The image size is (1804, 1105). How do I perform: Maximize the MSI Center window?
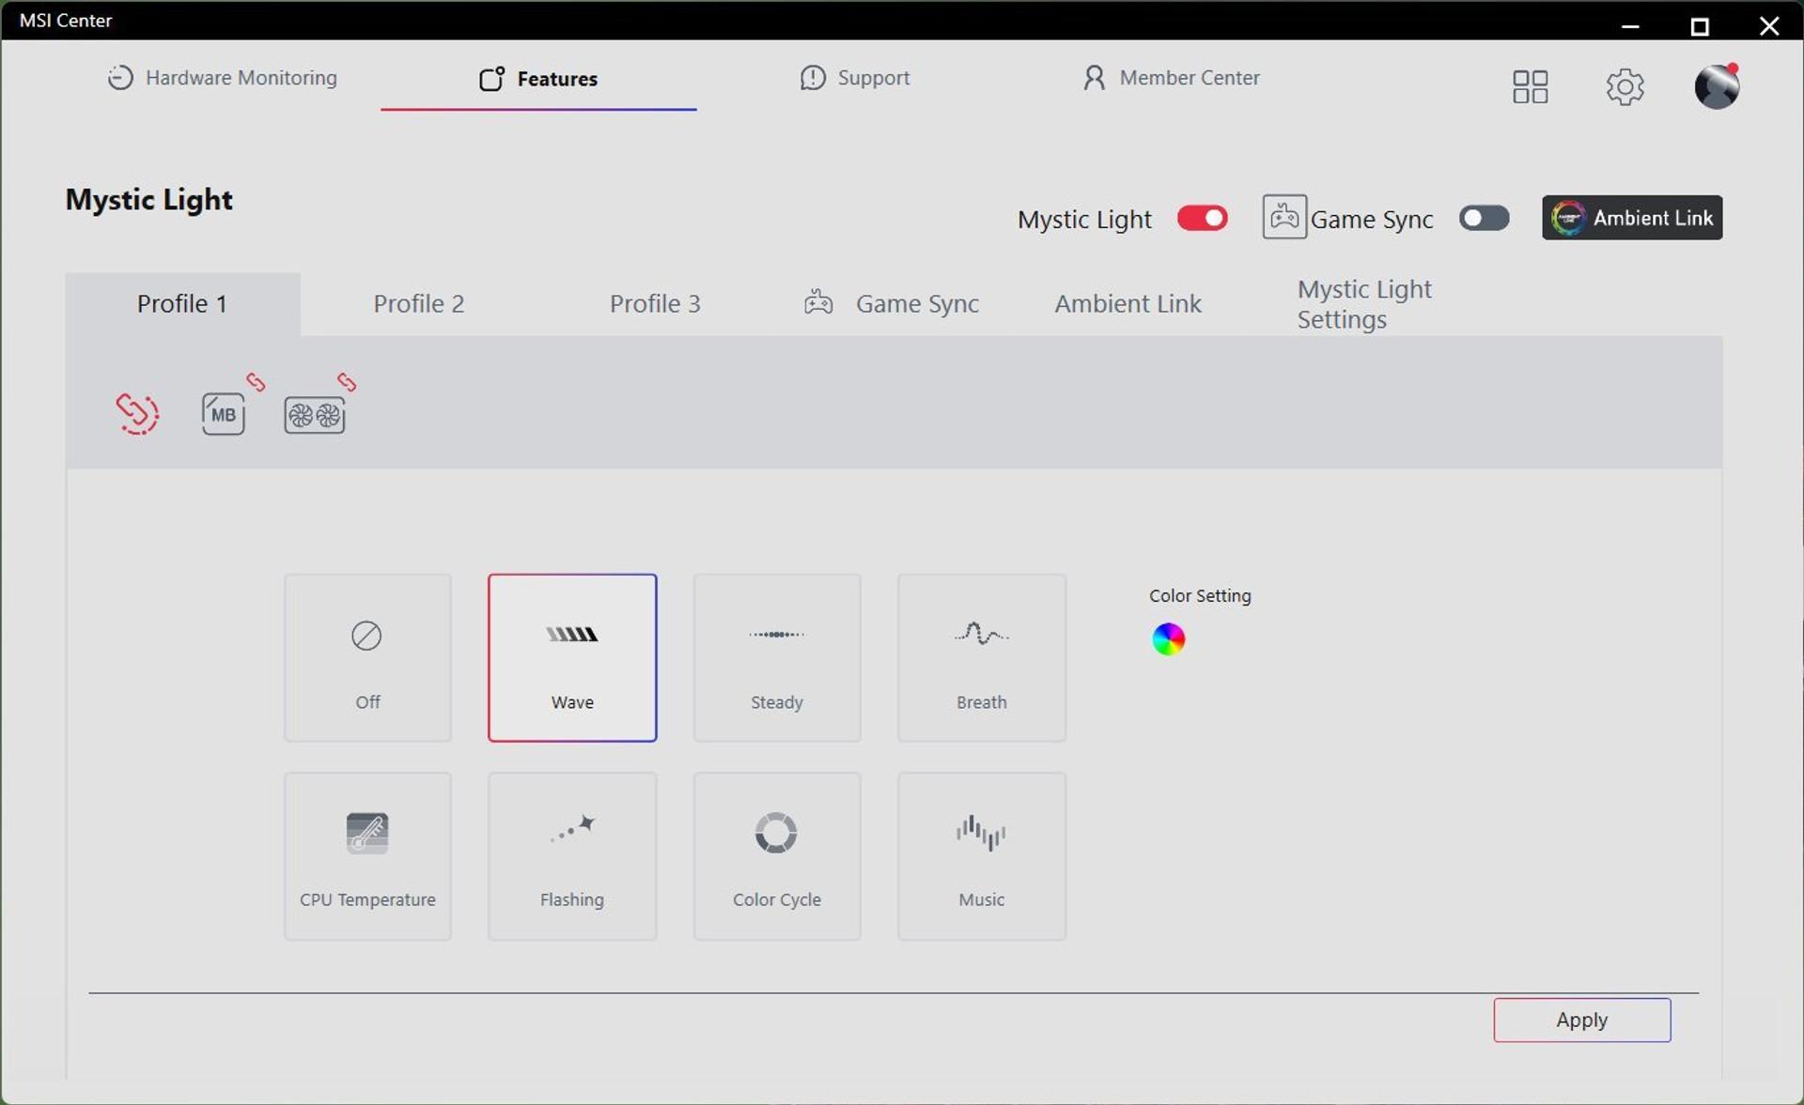(x=1700, y=26)
